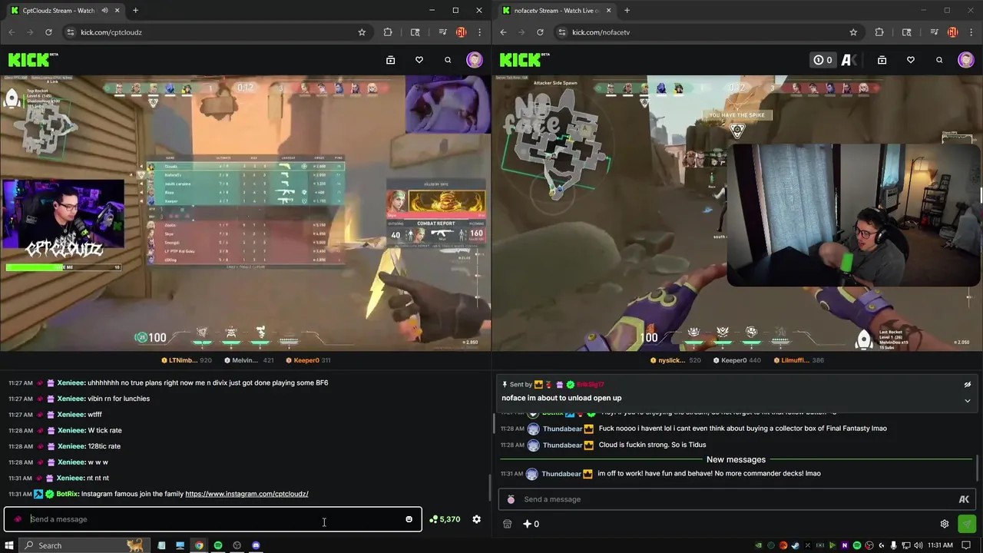Click the AK extension logo in nofacetv header
Screen dimensions: 983x553
849,60
